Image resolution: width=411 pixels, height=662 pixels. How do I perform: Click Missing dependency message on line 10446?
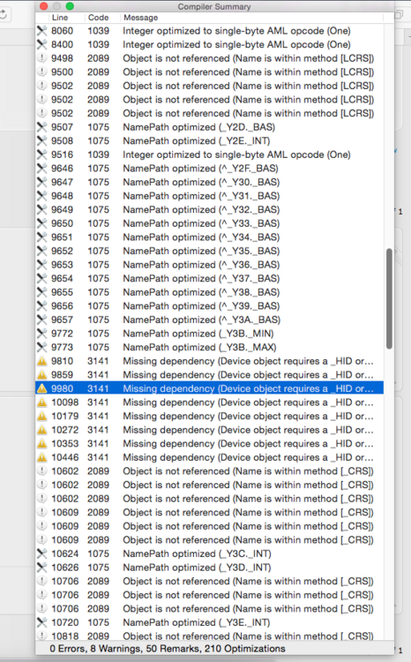[x=248, y=457]
